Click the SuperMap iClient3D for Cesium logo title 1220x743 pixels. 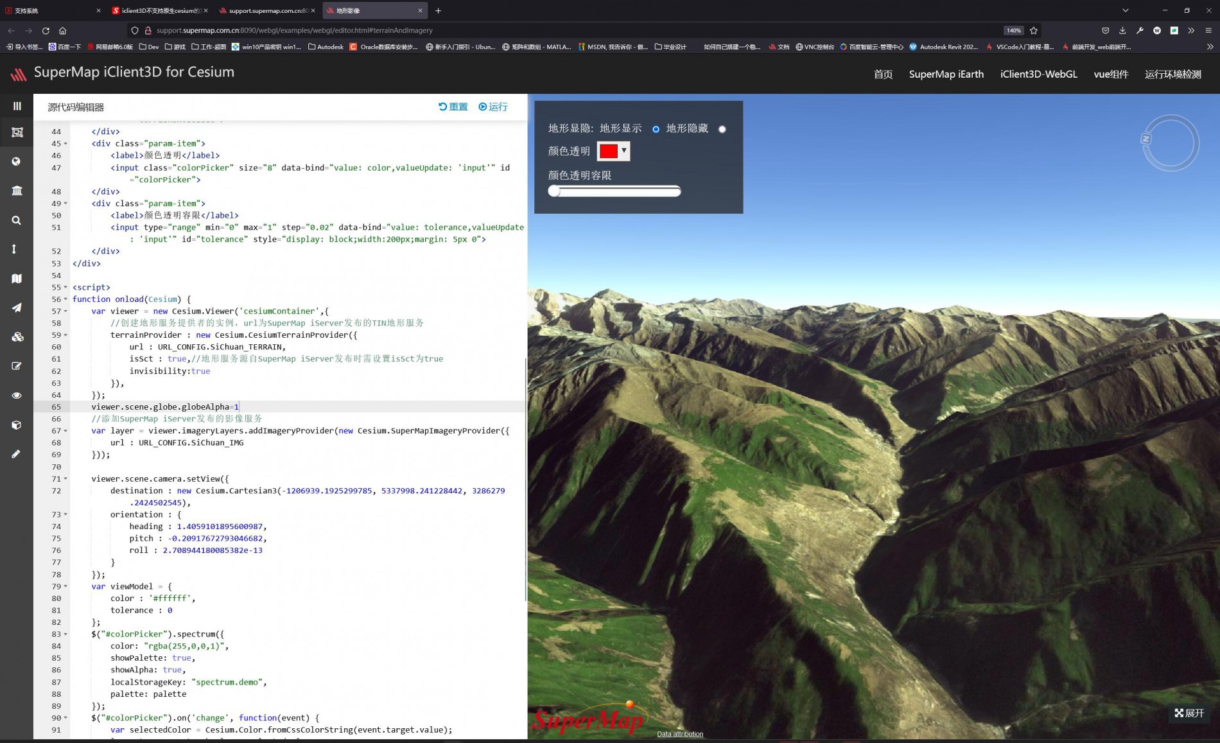coord(134,72)
